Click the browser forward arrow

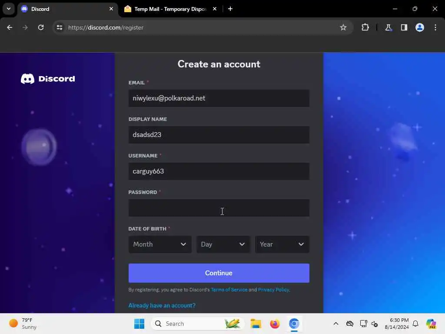(x=25, y=27)
